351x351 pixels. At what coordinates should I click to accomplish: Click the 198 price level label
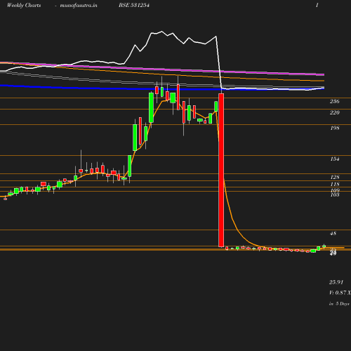pyautogui.click(x=334, y=128)
